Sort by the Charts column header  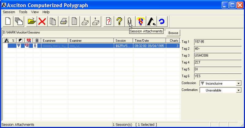173,41
